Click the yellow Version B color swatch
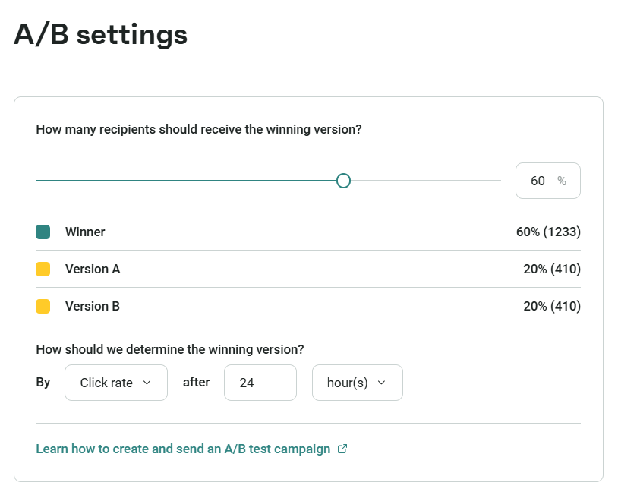 pyautogui.click(x=43, y=306)
